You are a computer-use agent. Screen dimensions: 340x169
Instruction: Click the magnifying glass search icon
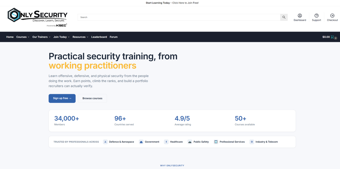click(x=284, y=17)
